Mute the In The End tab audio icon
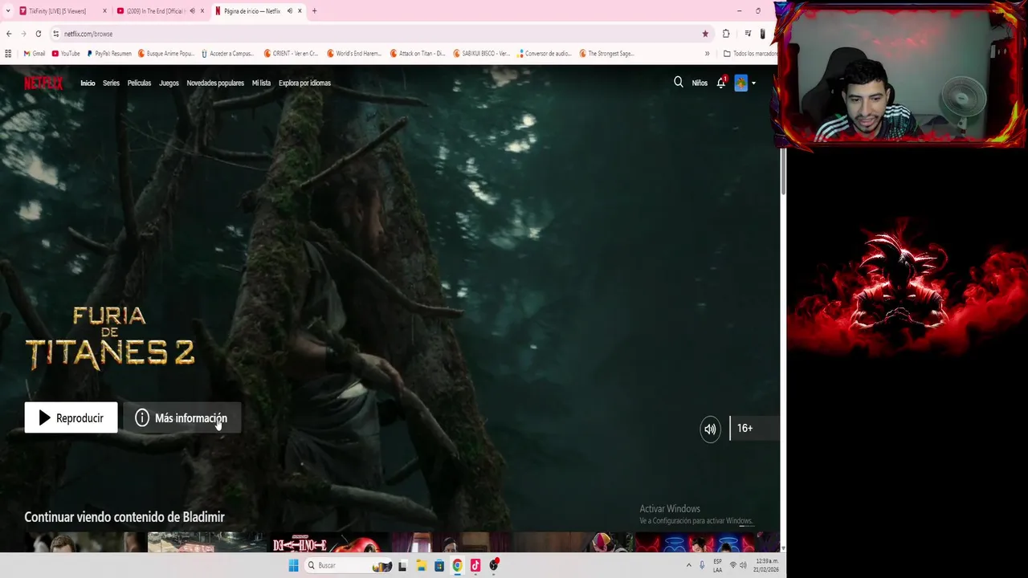Screen dimensions: 1028x578 tap(192, 11)
